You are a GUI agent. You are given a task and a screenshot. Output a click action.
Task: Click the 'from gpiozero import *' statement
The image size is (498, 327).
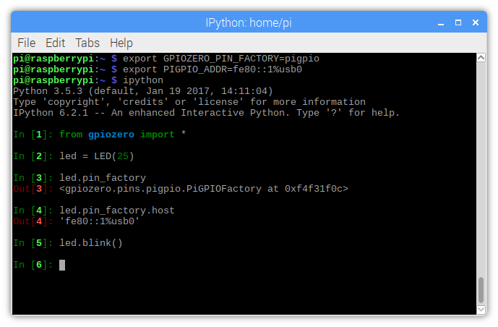[123, 135]
